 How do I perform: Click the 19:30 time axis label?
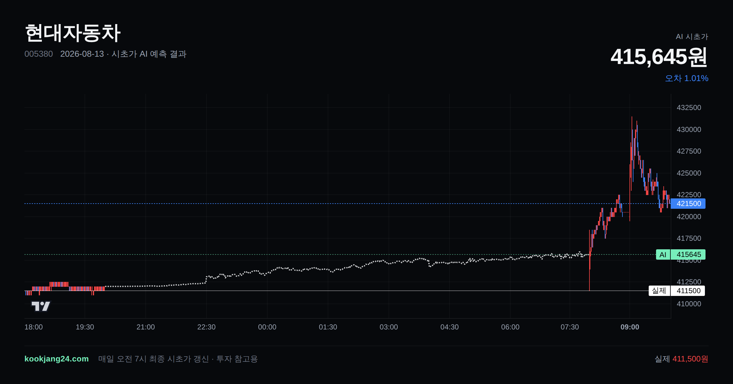85,327
